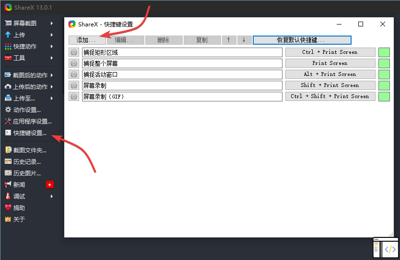Image resolution: width=400 pixels, height=260 pixels.
Task: Click the 编辑... button
Action: pyautogui.click(x=126, y=40)
